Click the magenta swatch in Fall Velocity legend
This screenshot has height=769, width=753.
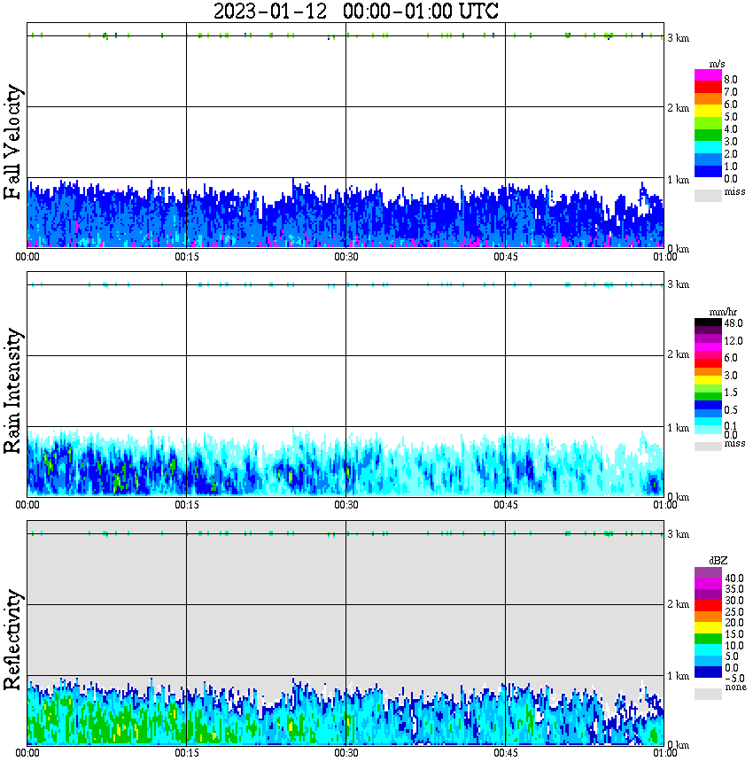tap(708, 74)
